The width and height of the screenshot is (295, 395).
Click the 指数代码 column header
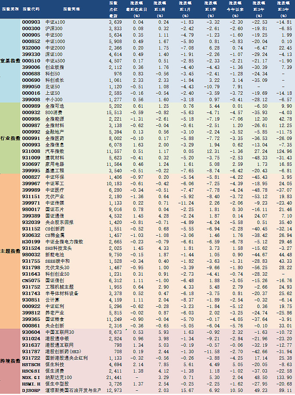tap(31, 9)
